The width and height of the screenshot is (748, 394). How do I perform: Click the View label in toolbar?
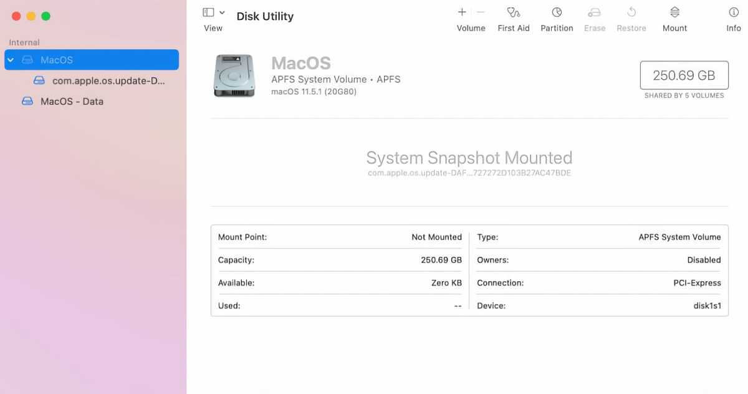pyautogui.click(x=213, y=28)
